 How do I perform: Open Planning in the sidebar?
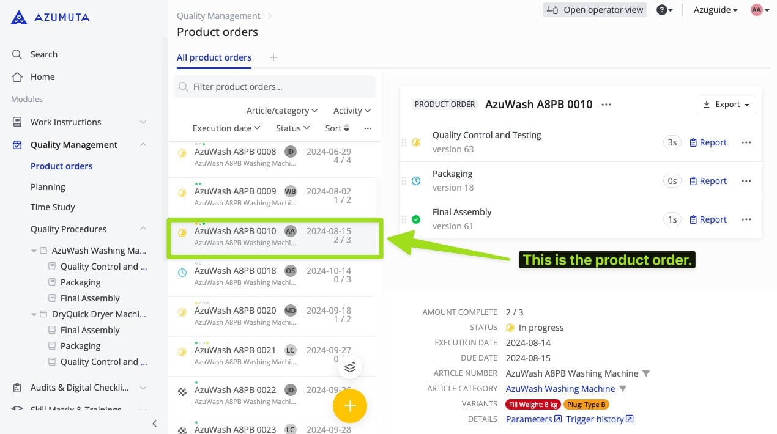48,187
